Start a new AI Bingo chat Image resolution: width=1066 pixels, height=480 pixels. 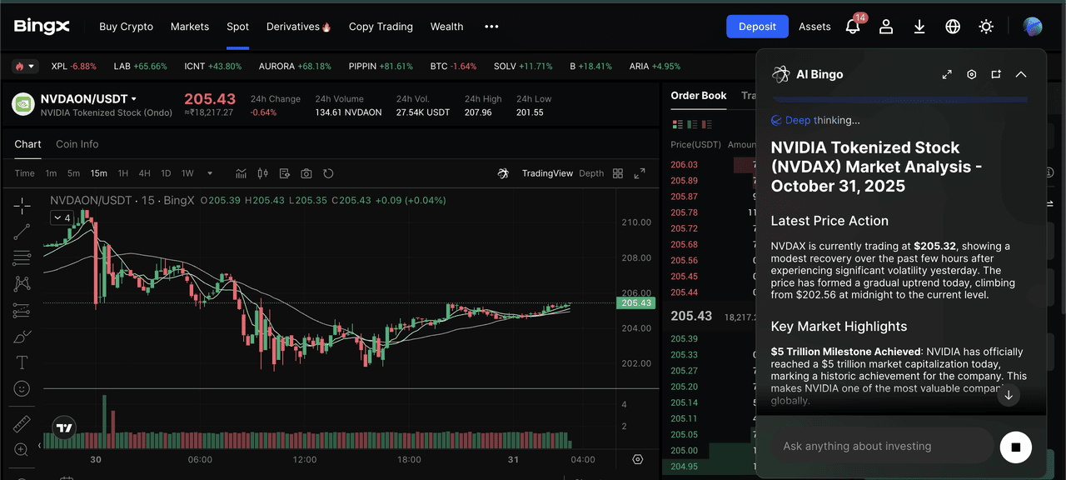[996, 74]
